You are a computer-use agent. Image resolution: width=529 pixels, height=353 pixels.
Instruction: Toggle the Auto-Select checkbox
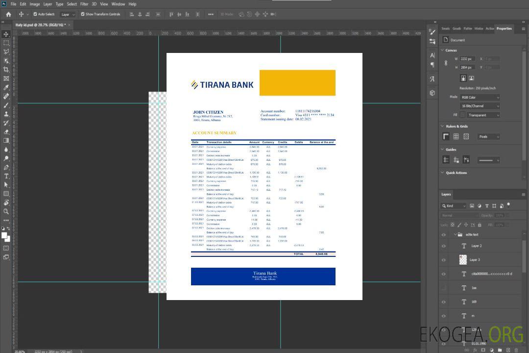(x=35, y=14)
